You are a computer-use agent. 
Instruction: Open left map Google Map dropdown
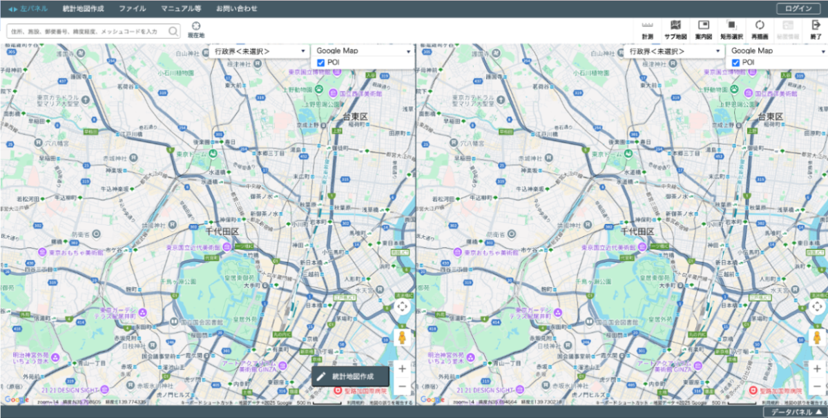pyautogui.click(x=363, y=51)
